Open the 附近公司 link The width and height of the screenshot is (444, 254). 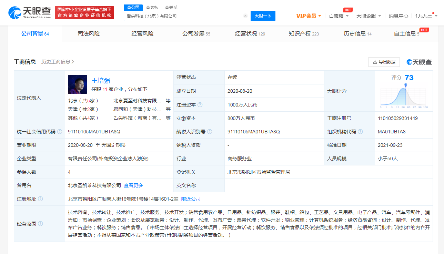point(191,199)
